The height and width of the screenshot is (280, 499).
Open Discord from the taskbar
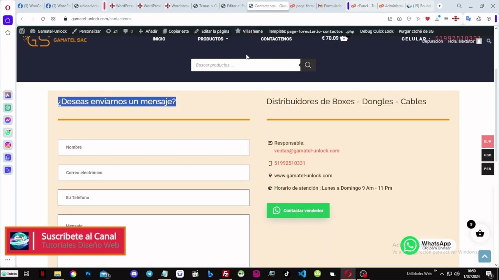134,274
